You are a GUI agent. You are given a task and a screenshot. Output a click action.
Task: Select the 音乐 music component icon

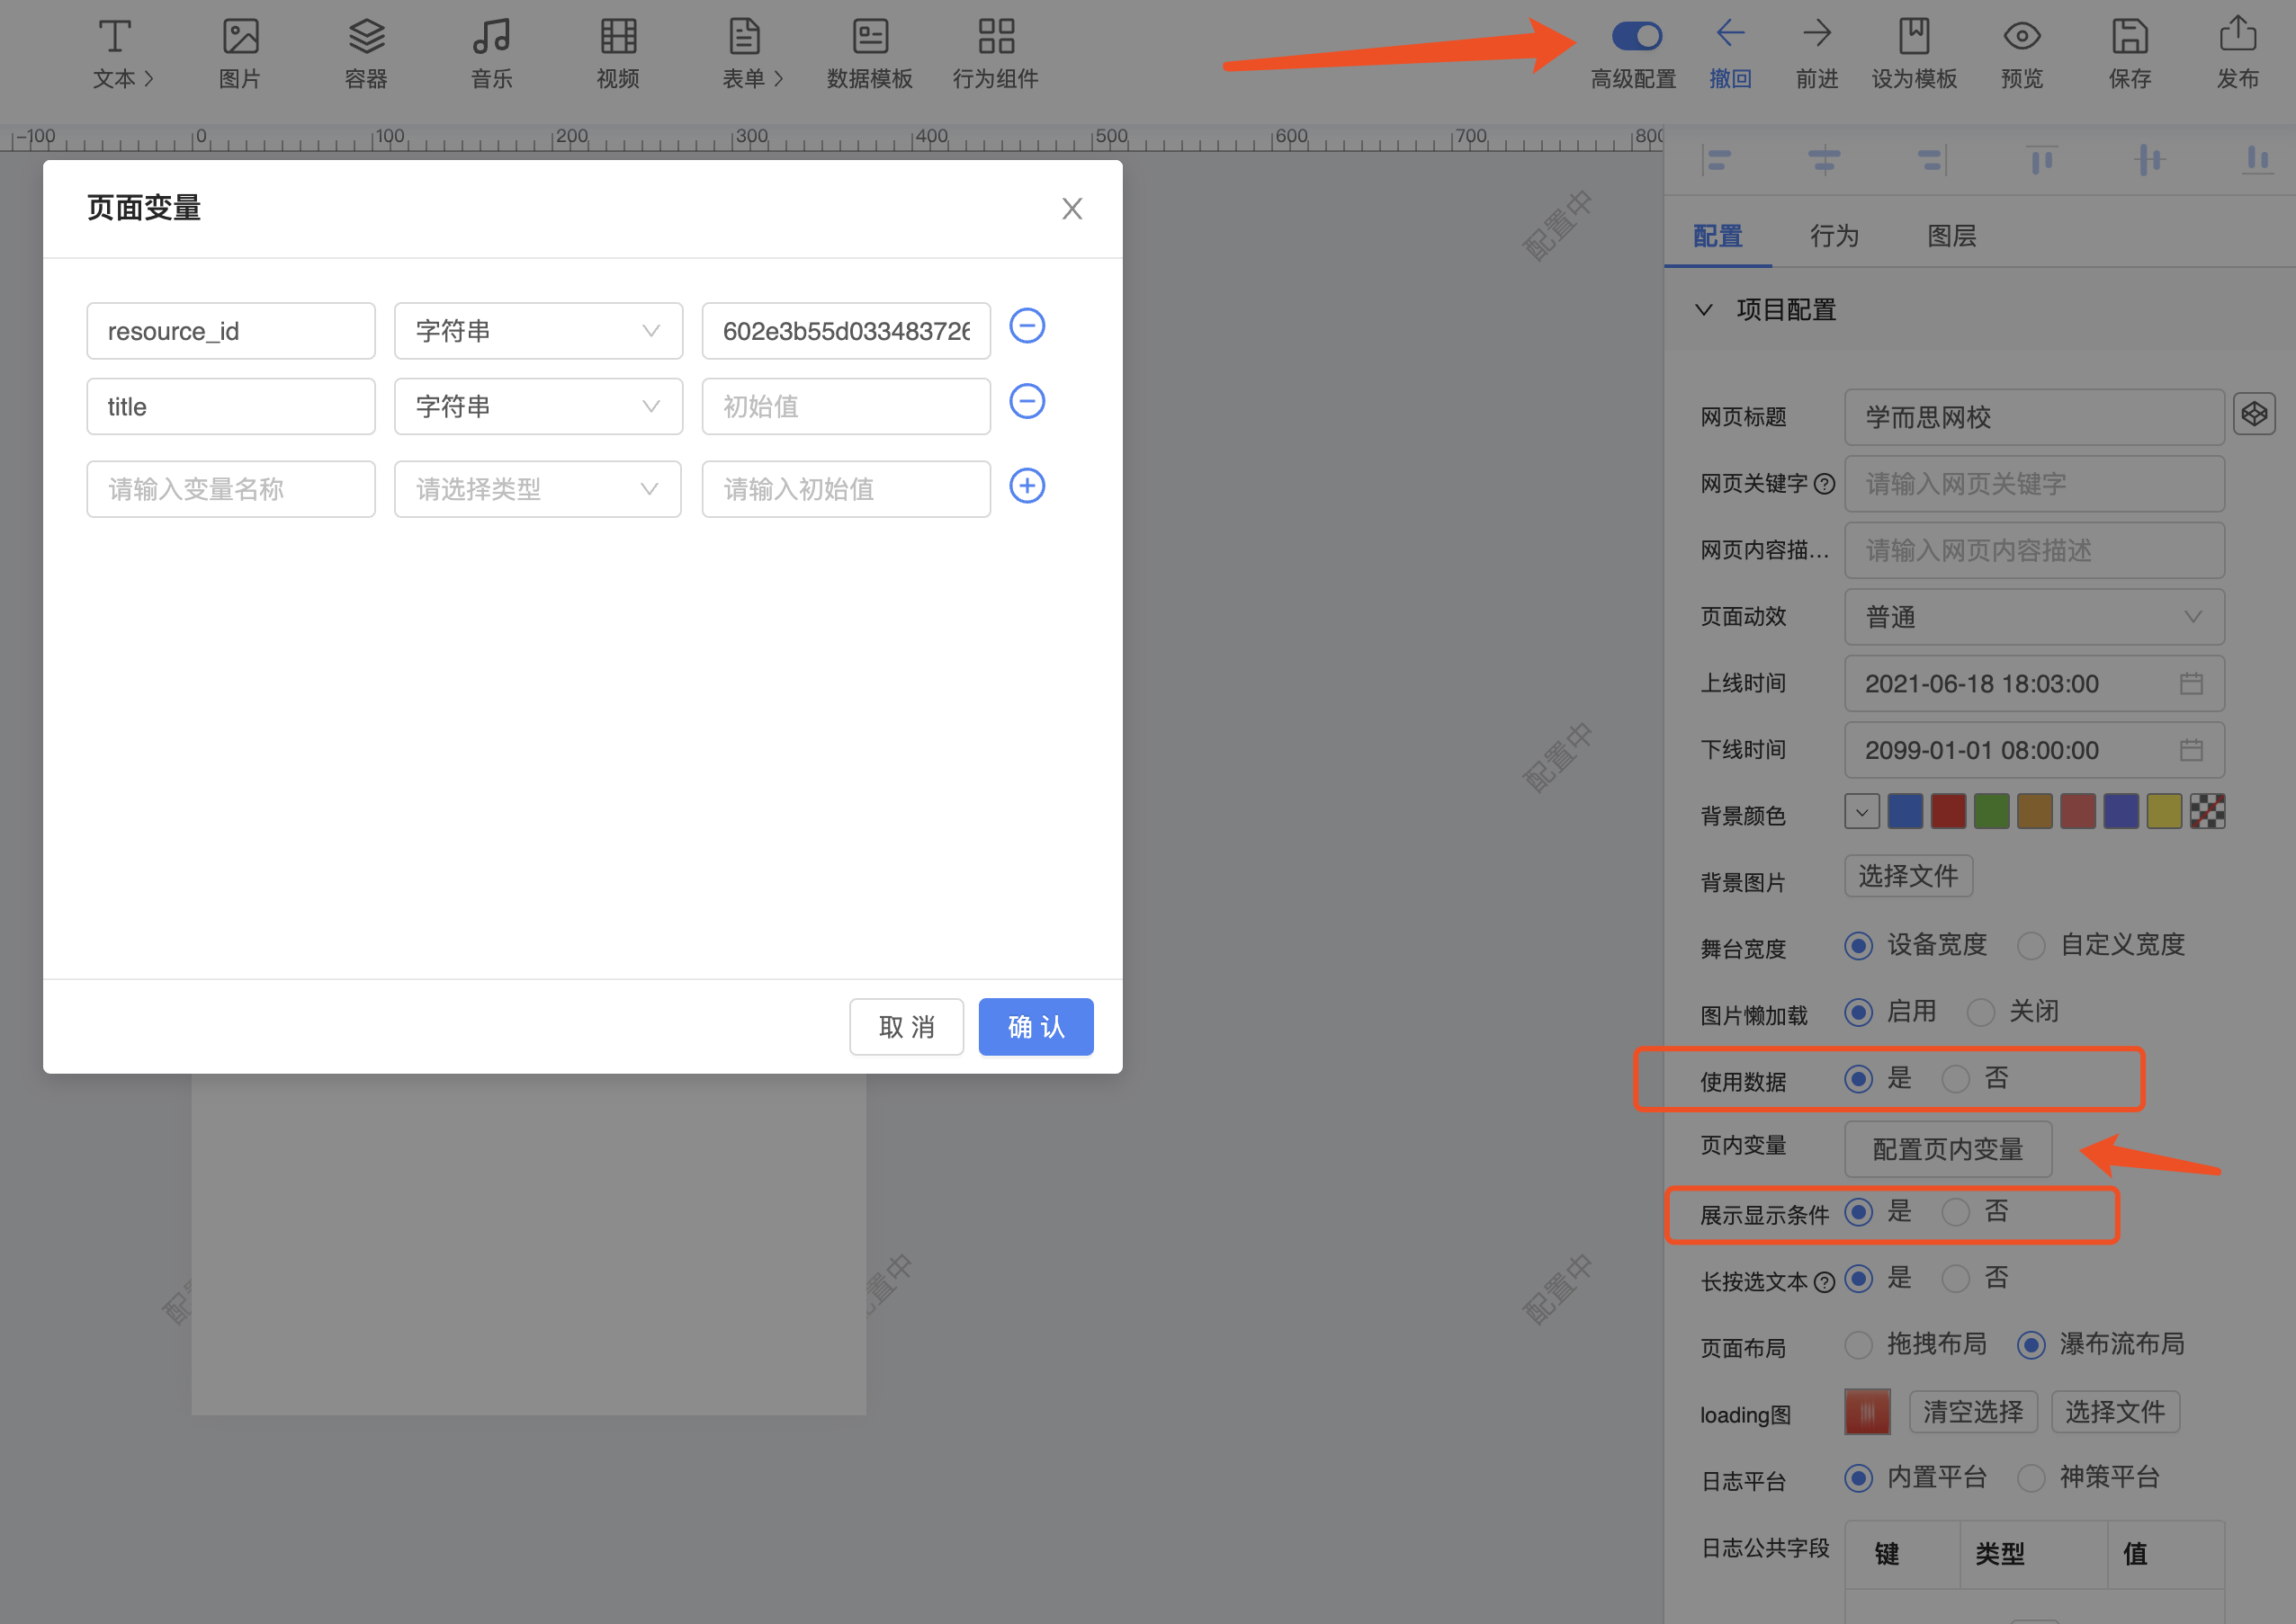pyautogui.click(x=491, y=37)
